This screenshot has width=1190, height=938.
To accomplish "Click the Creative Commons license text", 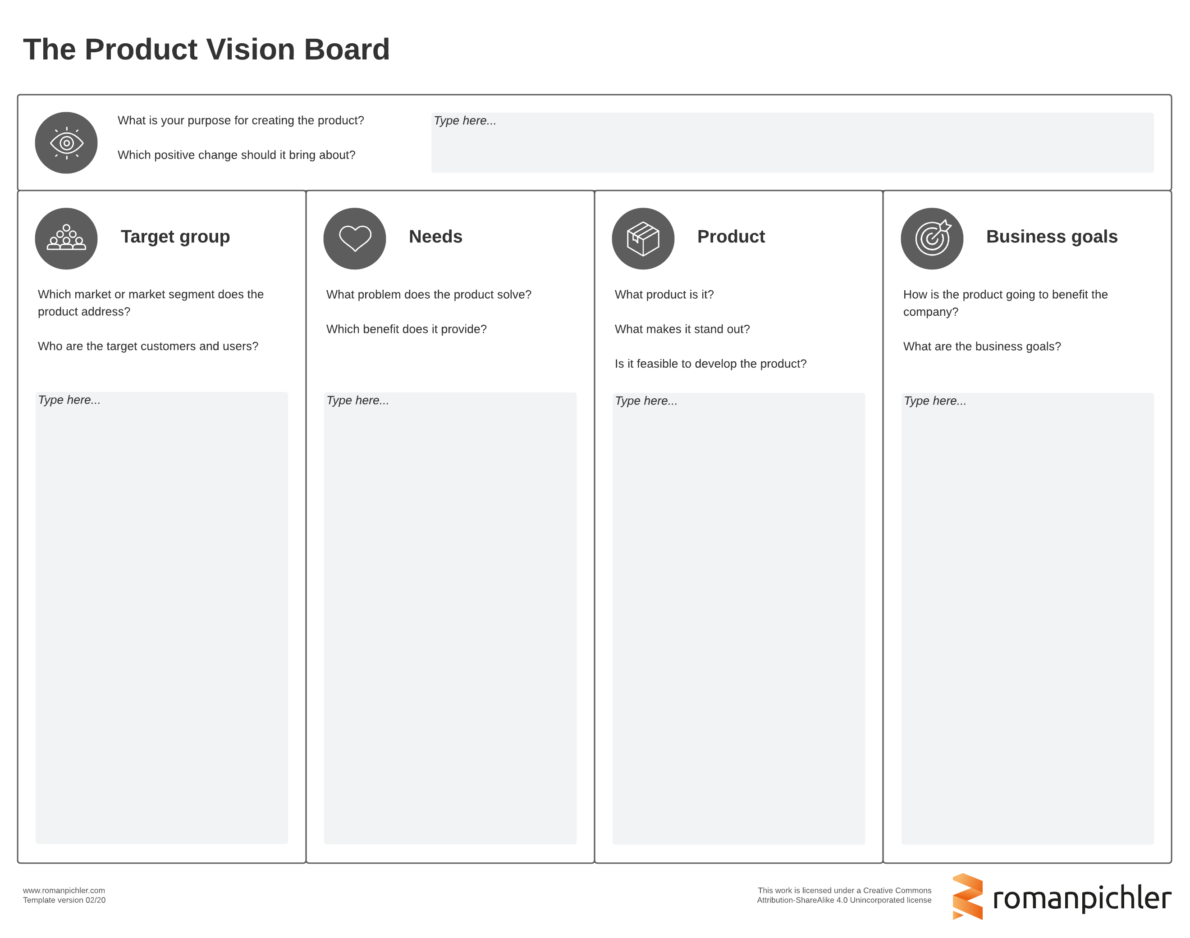I will [844, 895].
